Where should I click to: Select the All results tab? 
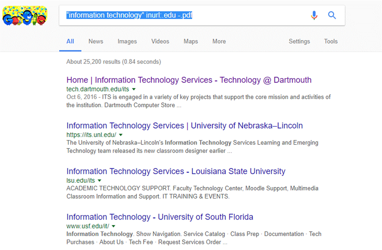70,41
